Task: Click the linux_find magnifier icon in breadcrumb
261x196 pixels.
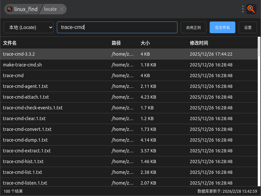Action: pos(10,9)
